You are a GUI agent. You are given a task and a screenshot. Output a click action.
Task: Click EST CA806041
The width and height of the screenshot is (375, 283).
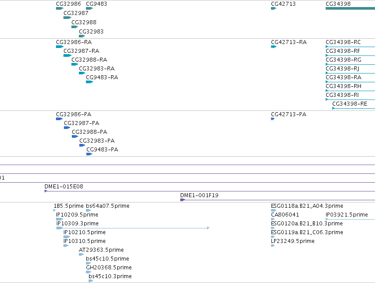(x=273, y=219)
